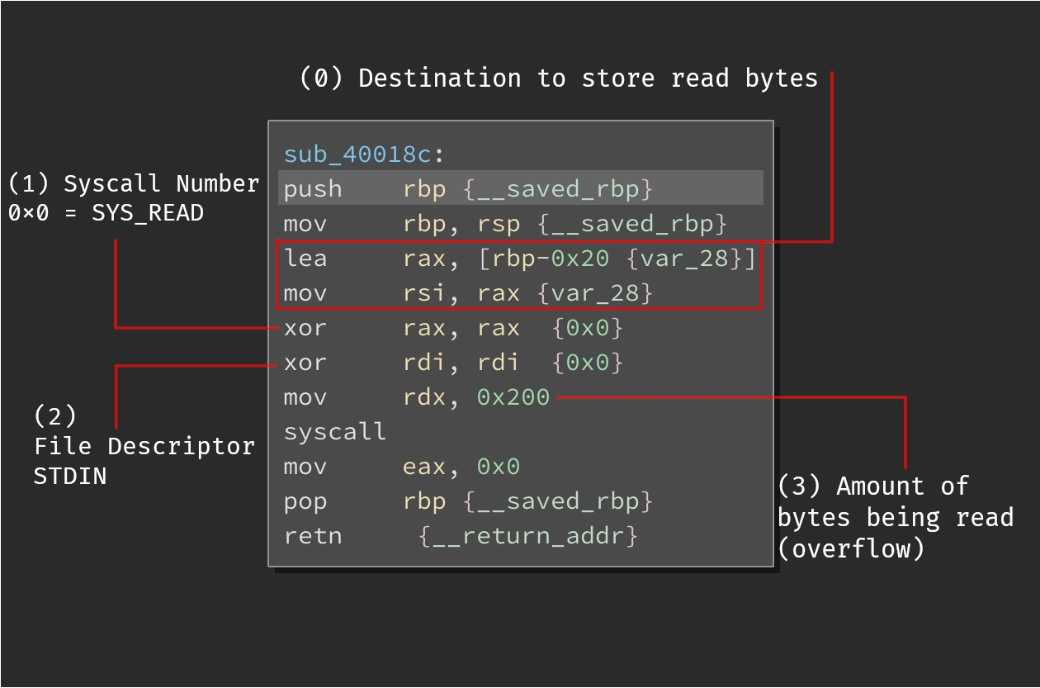Viewport: 1040px width, 688px height.
Task: Click the Amount of bytes overflow annotation
Action: [896, 517]
